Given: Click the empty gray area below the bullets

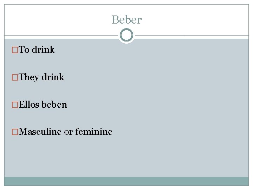Looking at the screenshot, I should pyautogui.click(x=126, y=158).
